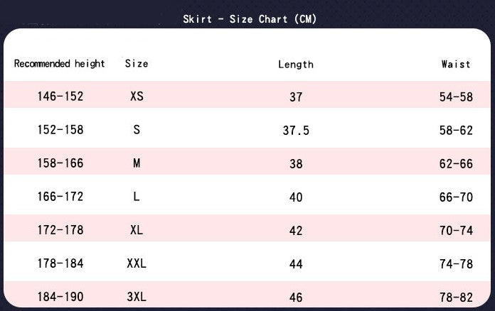Click the 166-172 height value
This screenshot has height=311, width=495.
[60, 197]
